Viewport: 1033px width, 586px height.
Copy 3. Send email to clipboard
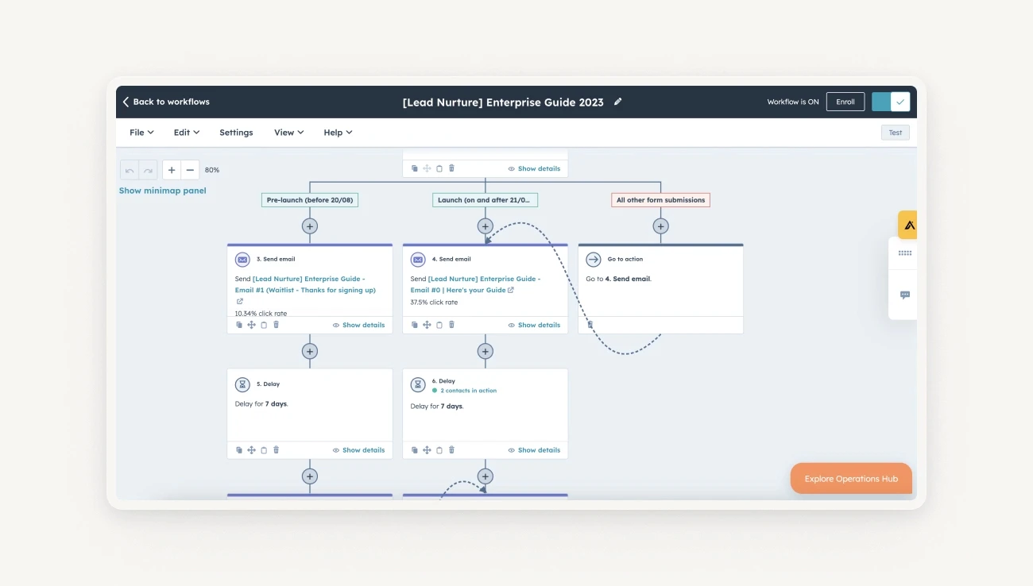click(x=264, y=325)
